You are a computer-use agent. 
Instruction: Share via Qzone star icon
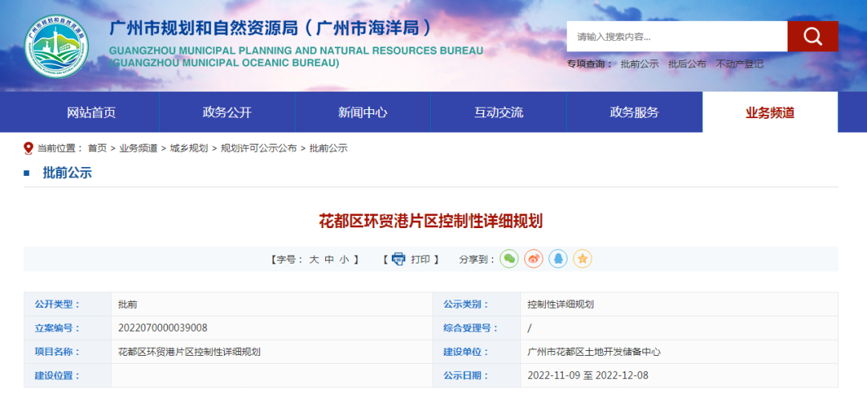click(582, 258)
